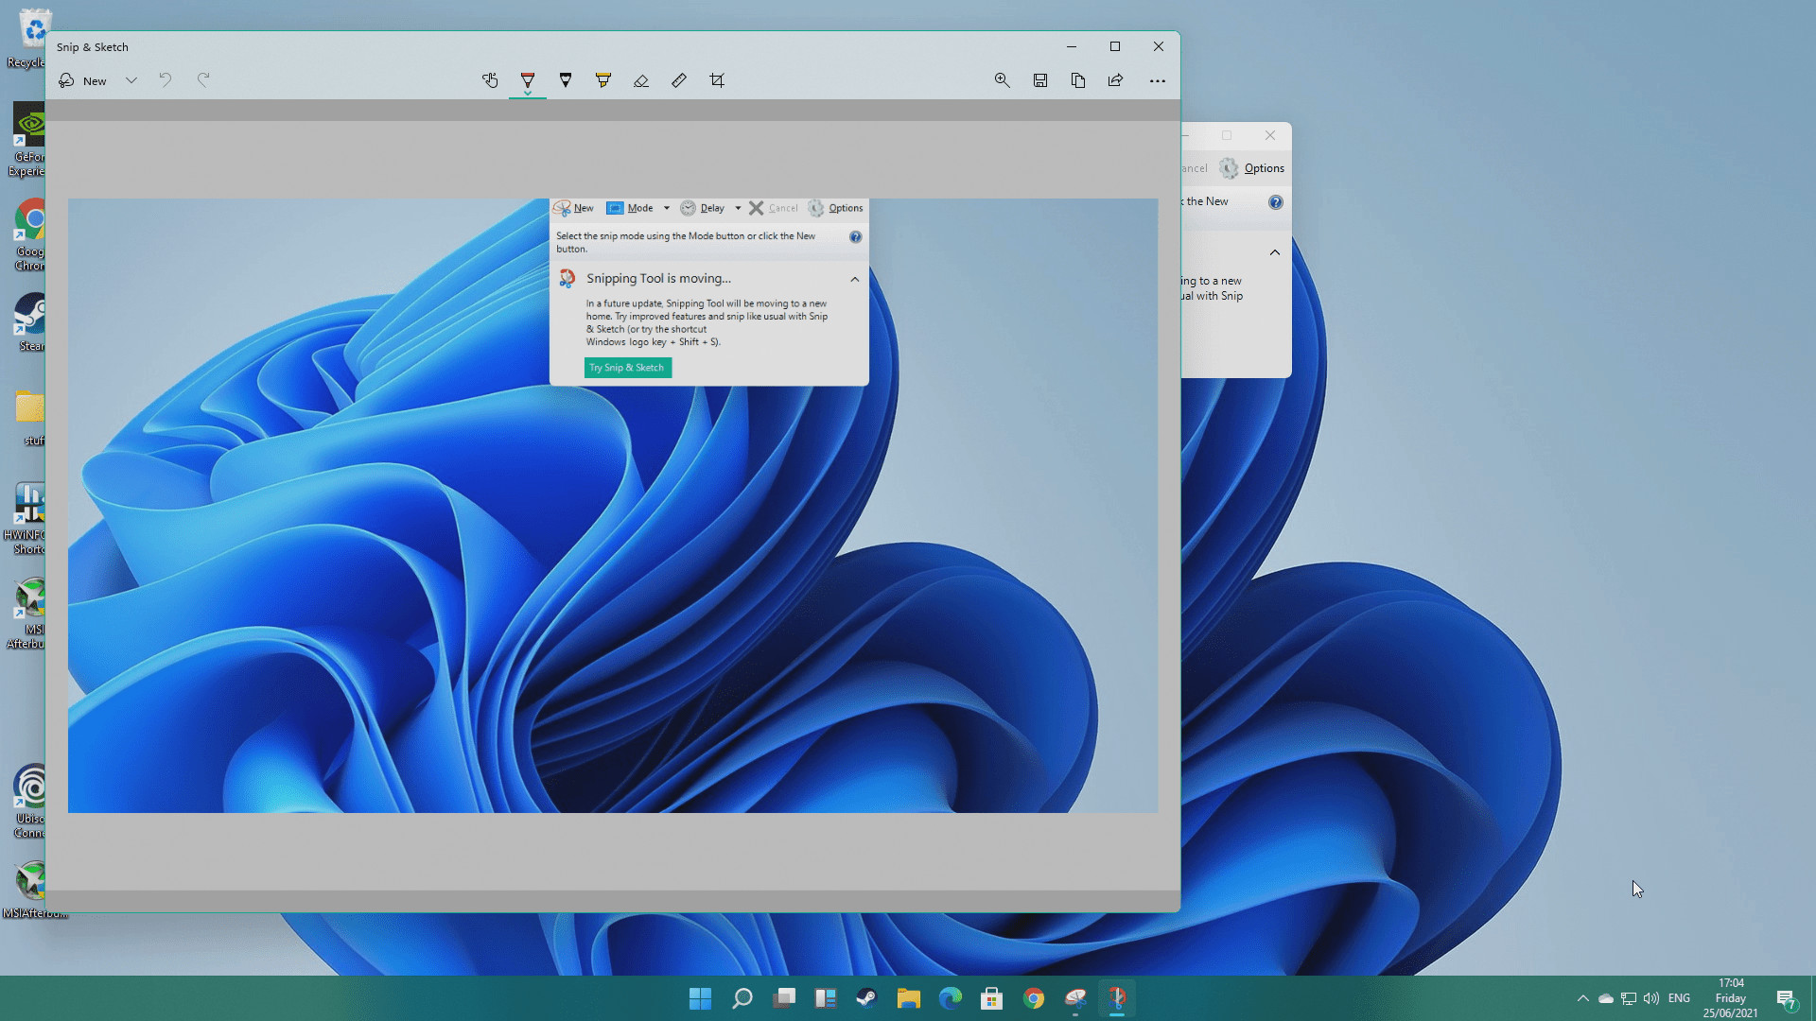Open volume control in system tray
The image size is (1816, 1021).
point(1651,998)
